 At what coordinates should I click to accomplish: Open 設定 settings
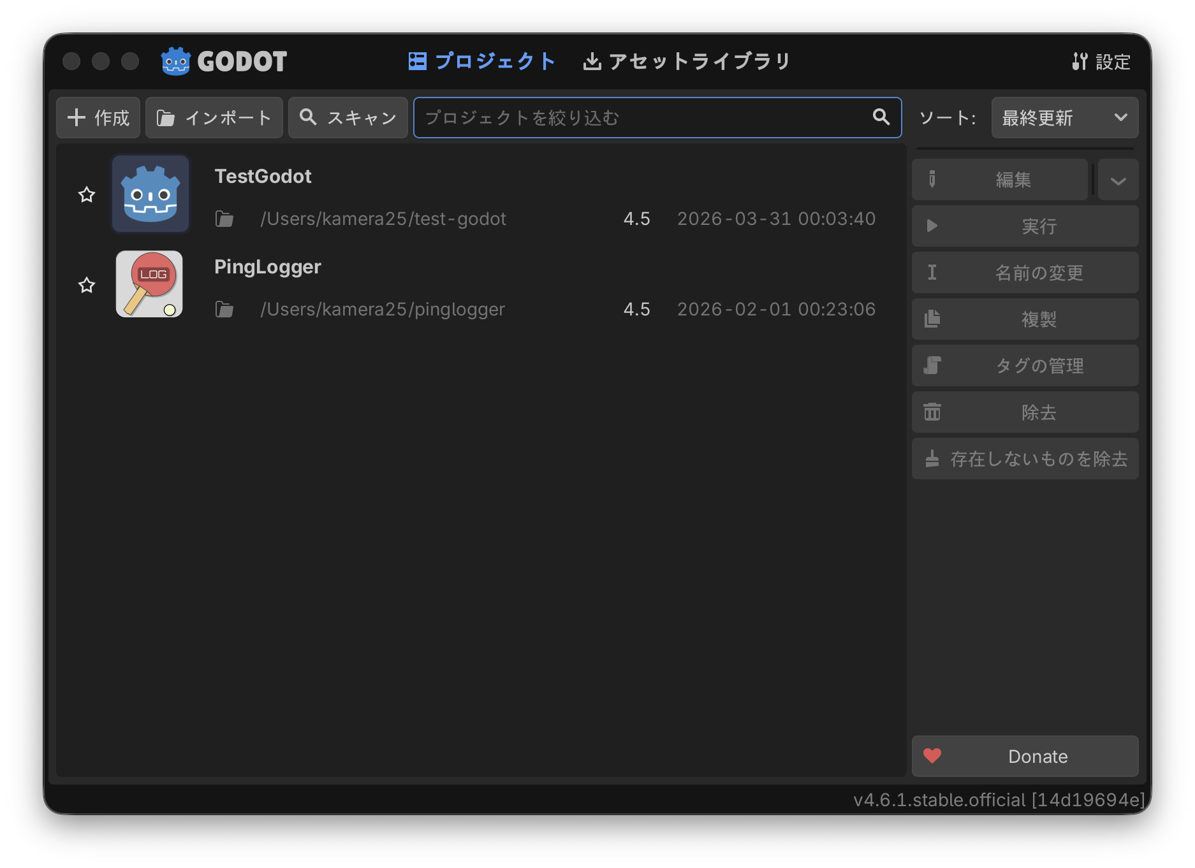pos(1101,61)
